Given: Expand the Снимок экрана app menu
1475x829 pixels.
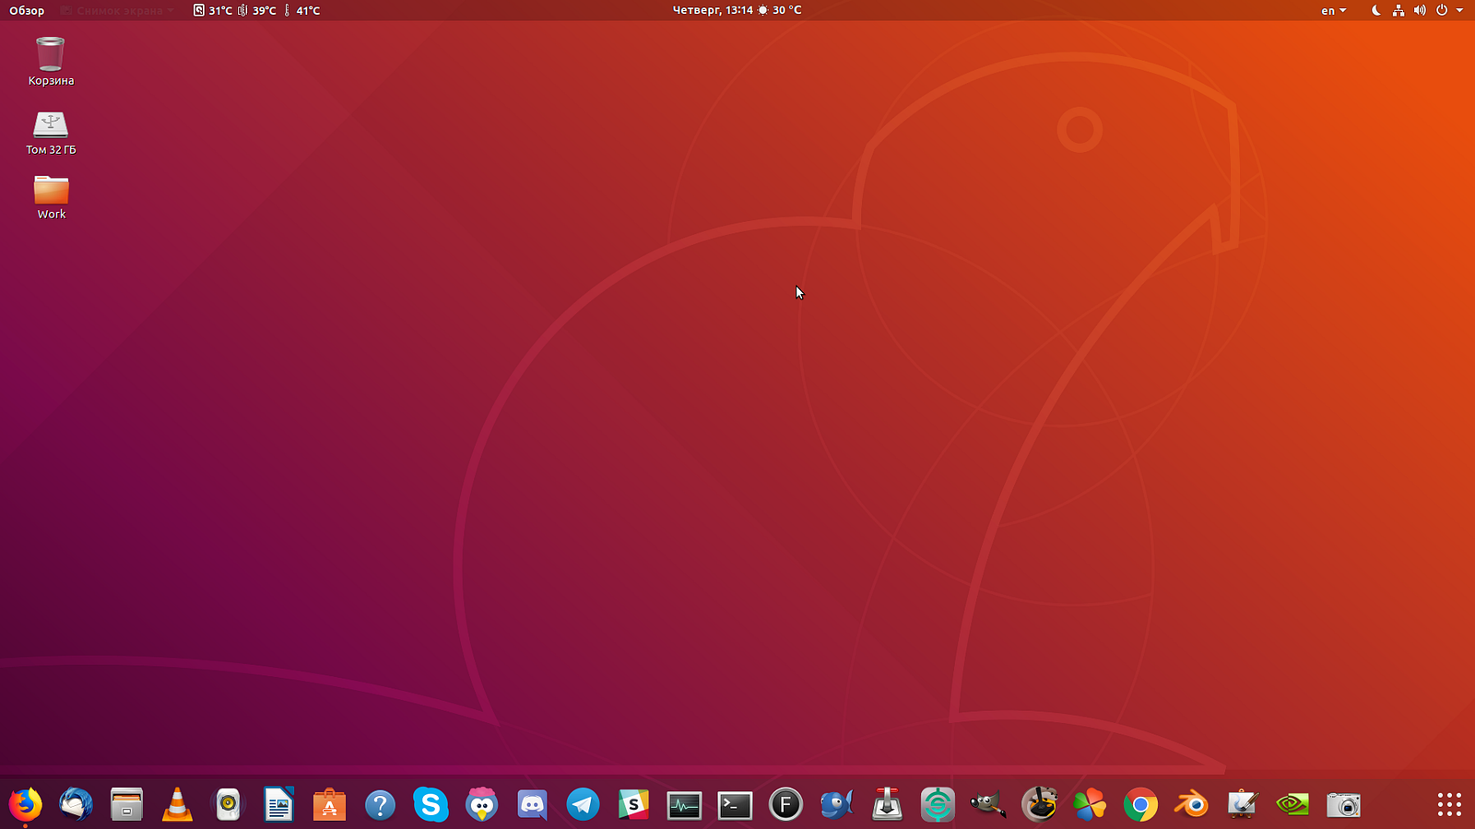Looking at the screenshot, I should point(117,10).
